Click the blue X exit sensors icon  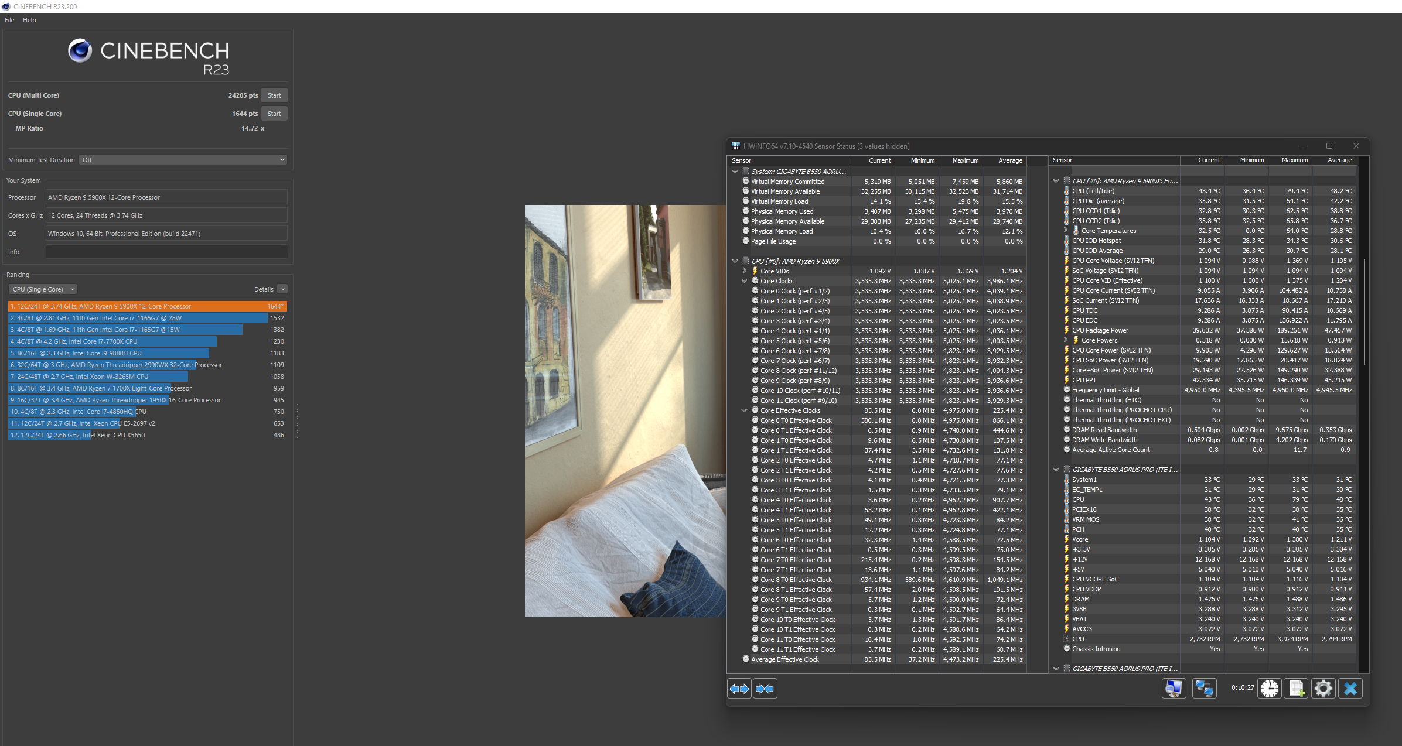pos(1350,689)
